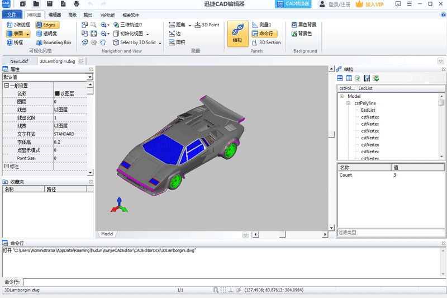Screen dimensions: 447x298
Task: Click the 色彩 black color swatch
Action: [57, 93]
